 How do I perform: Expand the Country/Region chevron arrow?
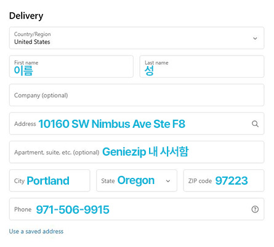[255, 38]
